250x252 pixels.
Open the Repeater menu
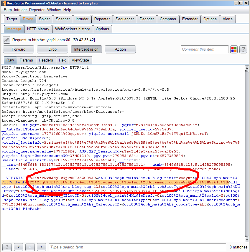point(37,10)
